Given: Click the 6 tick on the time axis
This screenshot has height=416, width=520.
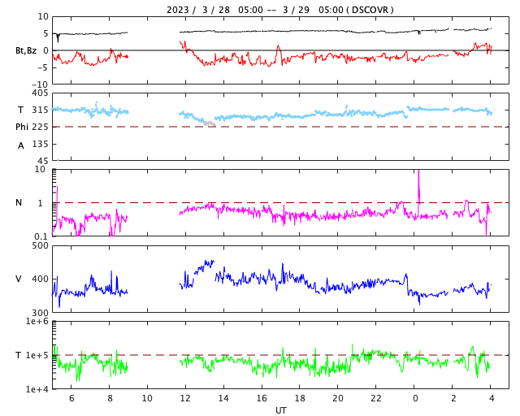Looking at the screenshot, I should [x=71, y=398].
